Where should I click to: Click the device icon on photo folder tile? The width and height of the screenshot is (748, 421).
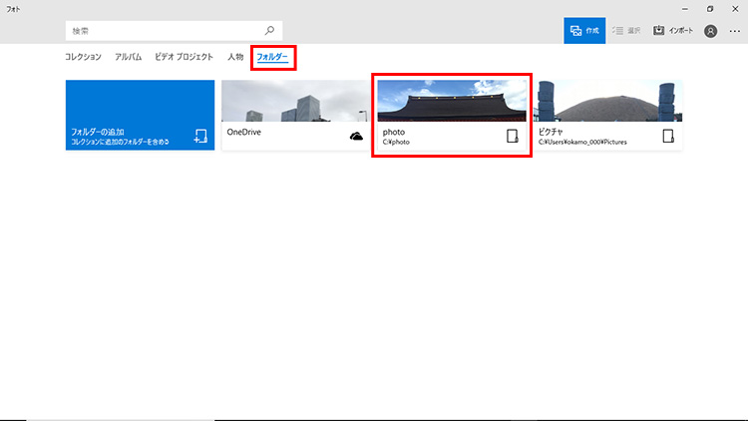point(513,137)
